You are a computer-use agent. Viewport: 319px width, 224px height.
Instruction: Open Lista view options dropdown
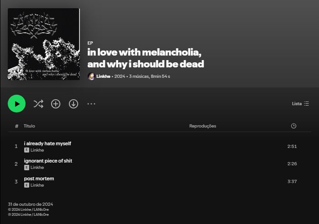[x=300, y=104]
